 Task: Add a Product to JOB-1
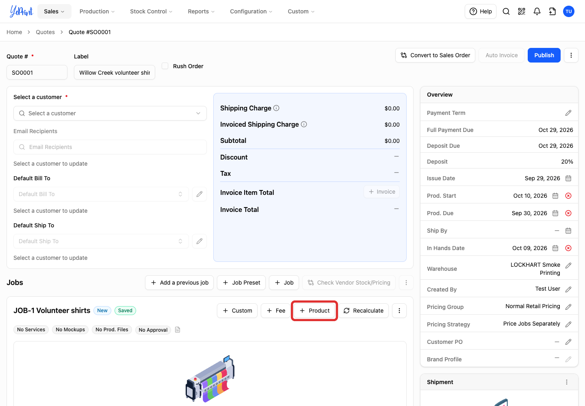click(x=314, y=311)
